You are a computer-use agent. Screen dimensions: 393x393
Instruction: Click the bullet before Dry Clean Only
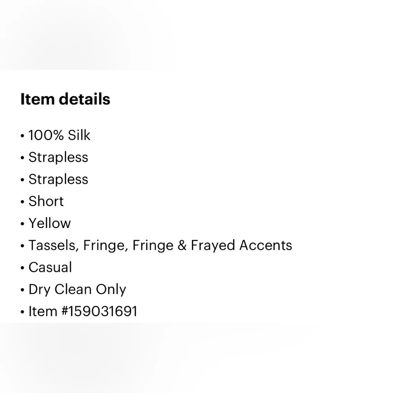click(x=22, y=290)
